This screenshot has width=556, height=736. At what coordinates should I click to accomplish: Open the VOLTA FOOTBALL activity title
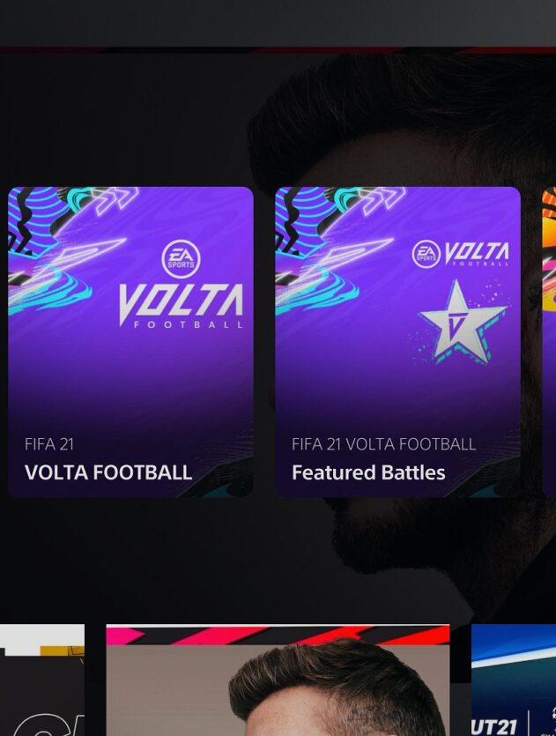[x=108, y=472]
